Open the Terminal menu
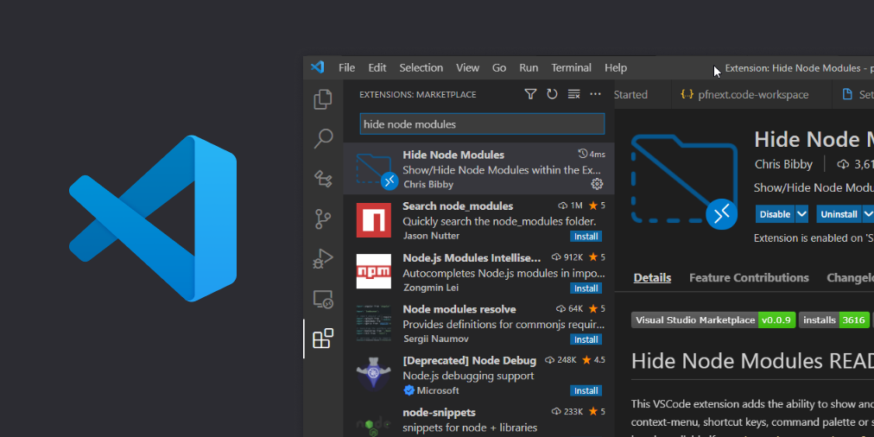Screen dimensions: 874x437 click(572, 67)
